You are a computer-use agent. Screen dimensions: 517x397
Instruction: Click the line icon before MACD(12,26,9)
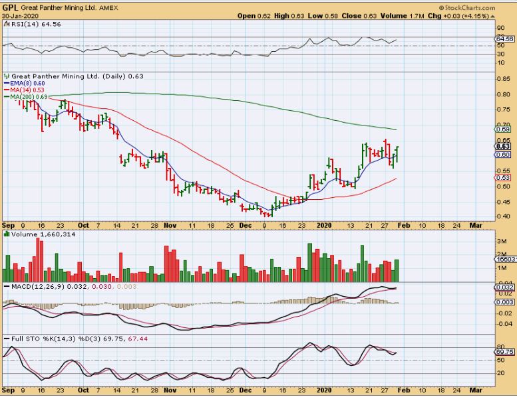[x=7, y=287]
